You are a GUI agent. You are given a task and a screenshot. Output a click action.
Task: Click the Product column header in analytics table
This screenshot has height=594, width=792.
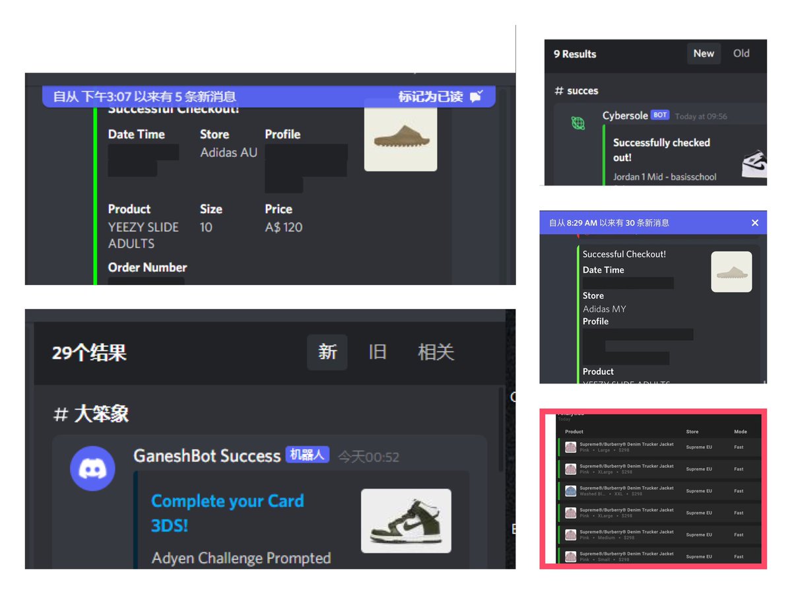coord(574,432)
